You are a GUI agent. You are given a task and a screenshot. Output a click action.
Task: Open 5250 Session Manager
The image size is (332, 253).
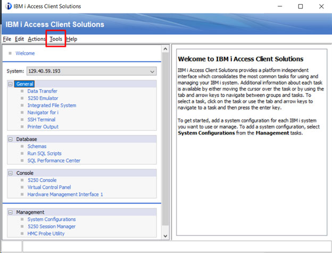pos(52,226)
